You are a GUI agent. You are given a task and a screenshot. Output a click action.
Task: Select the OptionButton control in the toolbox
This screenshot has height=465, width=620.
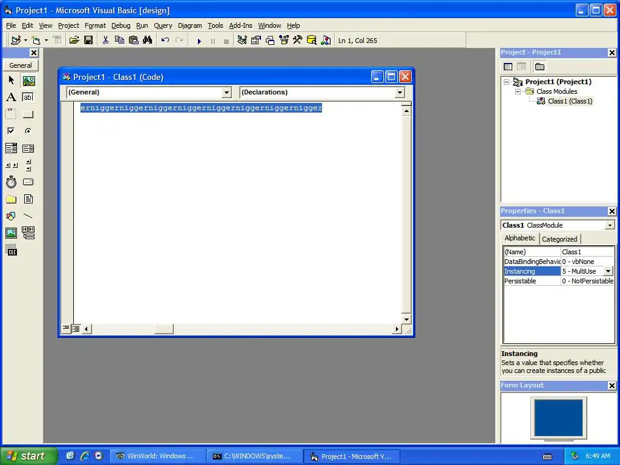(28, 131)
